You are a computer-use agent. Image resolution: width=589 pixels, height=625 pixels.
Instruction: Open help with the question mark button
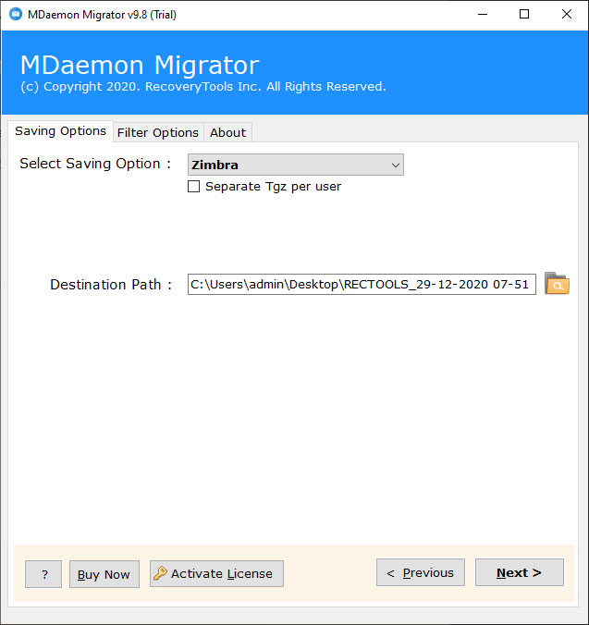[43, 574]
